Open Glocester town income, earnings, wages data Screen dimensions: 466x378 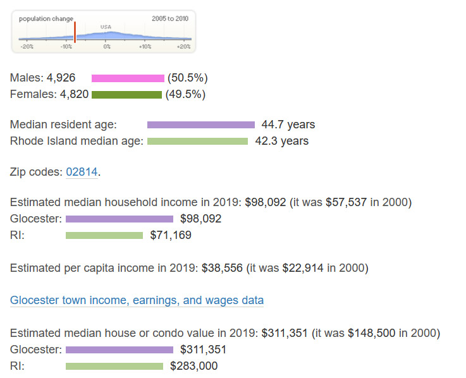137,300
